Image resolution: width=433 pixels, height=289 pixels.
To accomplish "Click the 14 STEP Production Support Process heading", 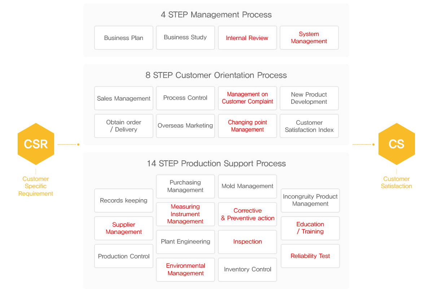I will [x=216, y=164].
